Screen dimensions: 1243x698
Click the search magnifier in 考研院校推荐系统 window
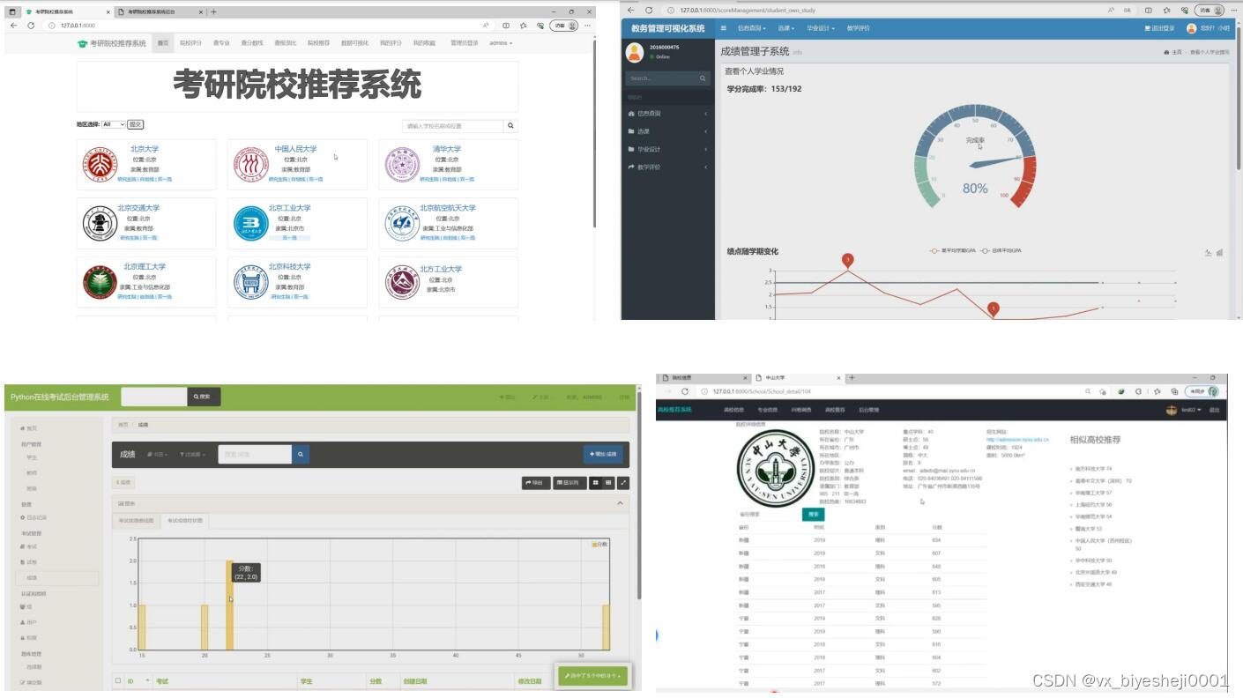(x=510, y=126)
